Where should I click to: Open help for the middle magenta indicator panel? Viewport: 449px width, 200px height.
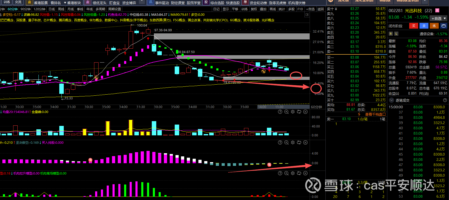[x=280, y=142]
